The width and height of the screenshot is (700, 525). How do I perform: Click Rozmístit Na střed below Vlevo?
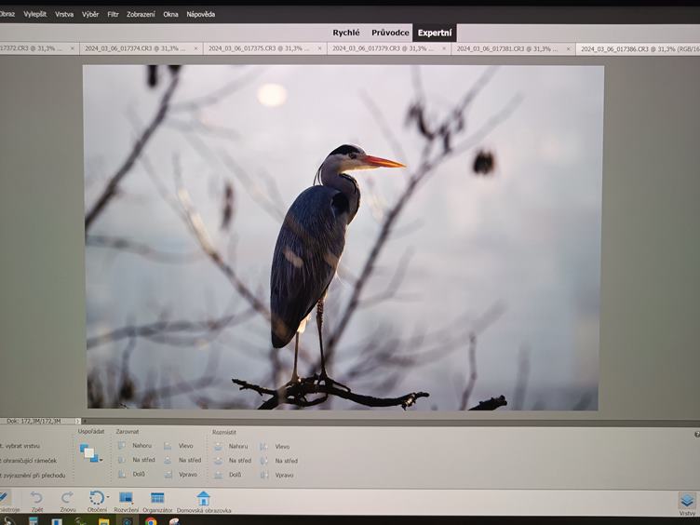279,461
